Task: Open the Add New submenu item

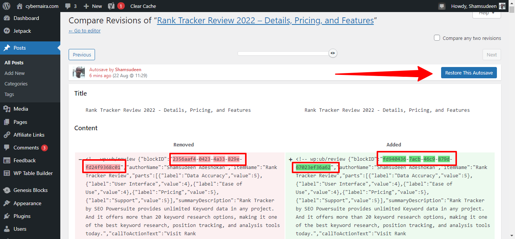Action: 15,73
